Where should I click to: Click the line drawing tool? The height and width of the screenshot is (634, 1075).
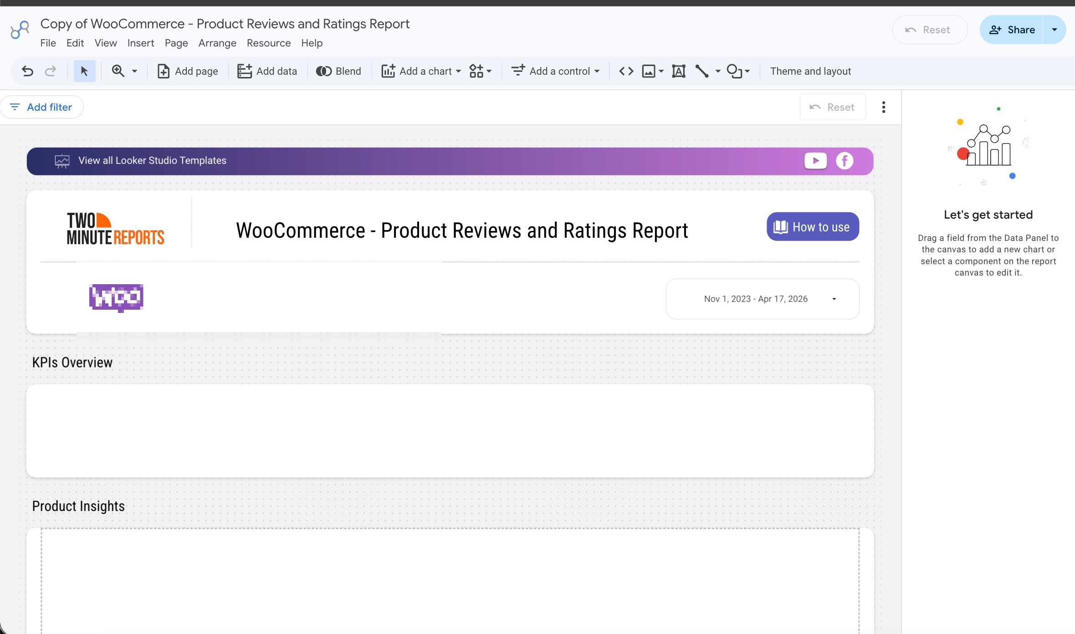(702, 71)
